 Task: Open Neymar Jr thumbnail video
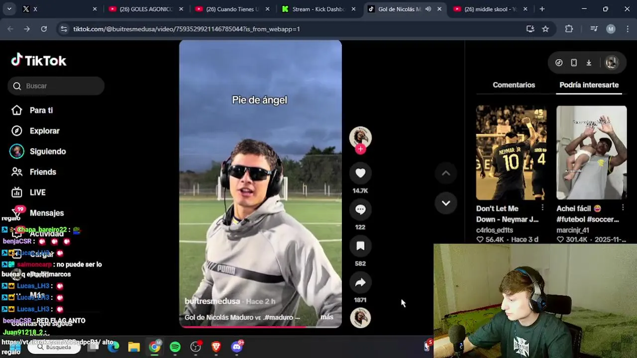[x=511, y=153]
